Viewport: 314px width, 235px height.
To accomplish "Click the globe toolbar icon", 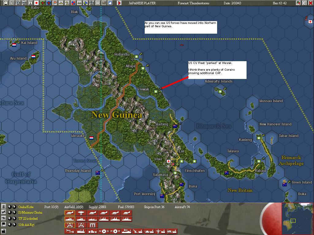I will (86, 3).
